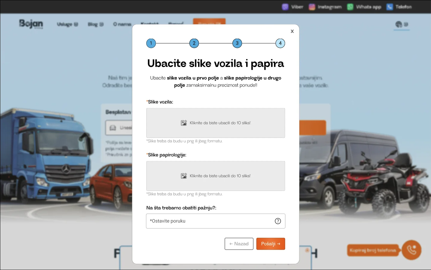Click the WhatsApp icon
This screenshot has width=431, height=270.
[x=350, y=7]
